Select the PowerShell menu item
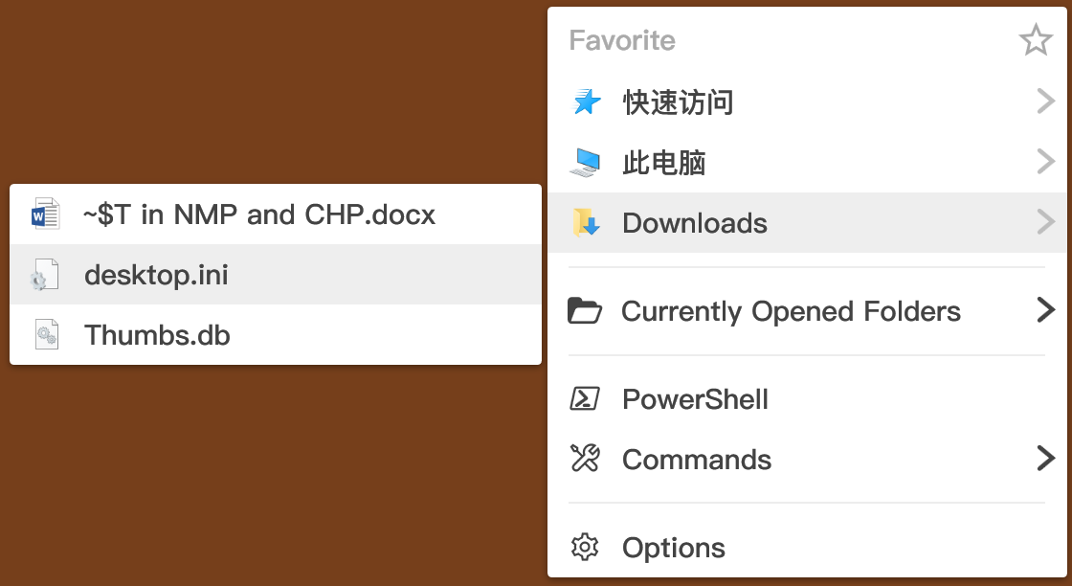Viewport: 1072px width, 586px height. click(x=807, y=398)
